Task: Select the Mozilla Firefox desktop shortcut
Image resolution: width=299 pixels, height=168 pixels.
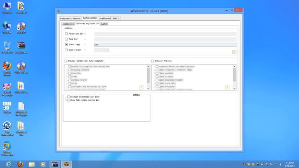Action: click(x=7, y=69)
